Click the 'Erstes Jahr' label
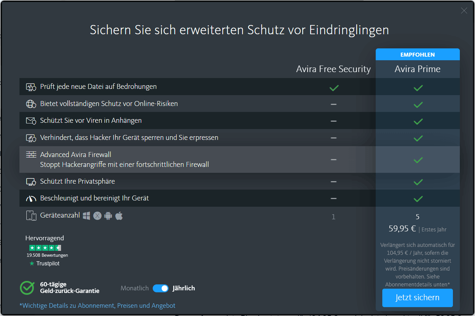This screenshot has width=475, height=316. 434,229
